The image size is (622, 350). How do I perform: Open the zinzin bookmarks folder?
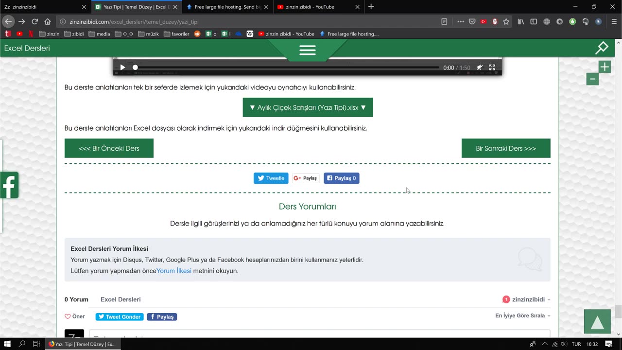[x=49, y=34]
